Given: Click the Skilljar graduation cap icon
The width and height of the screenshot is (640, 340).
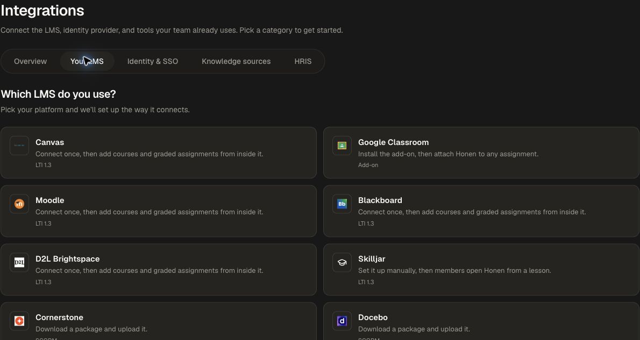Looking at the screenshot, I should [342, 262].
